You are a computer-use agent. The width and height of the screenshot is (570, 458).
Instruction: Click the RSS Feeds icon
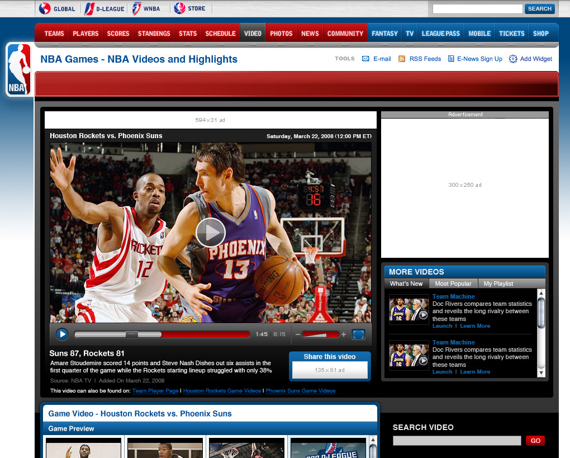[402, 59]
